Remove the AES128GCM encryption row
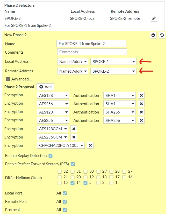This screenshot has height=214, width=172. [x=74, y=129]
